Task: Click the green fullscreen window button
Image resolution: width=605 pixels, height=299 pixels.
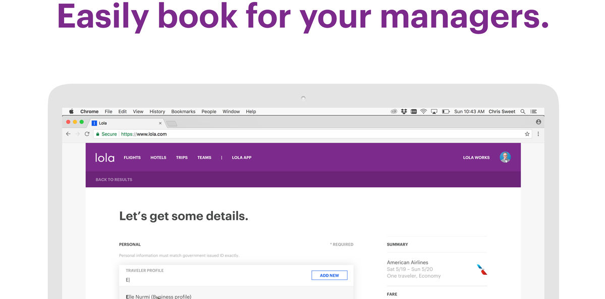Action: click(81, 122)
